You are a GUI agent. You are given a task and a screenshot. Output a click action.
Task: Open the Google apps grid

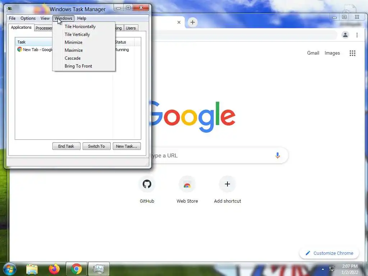[x=352, y=53]
